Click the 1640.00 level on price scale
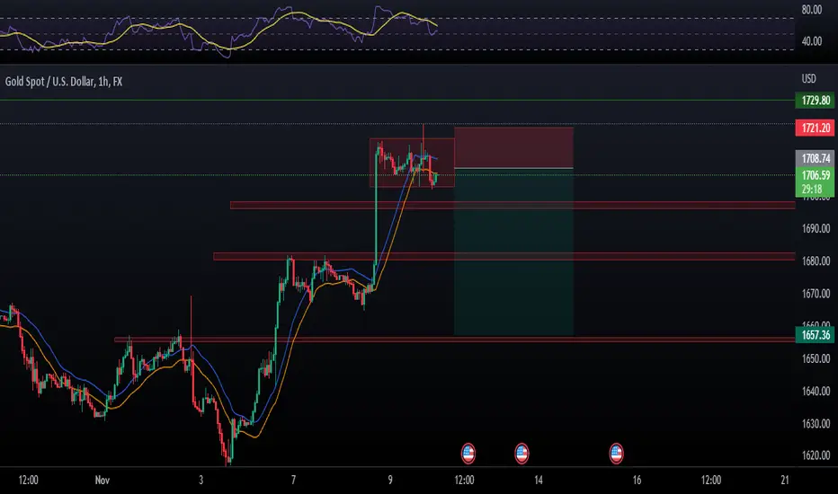The image size is (838, 494). [816, 392]
